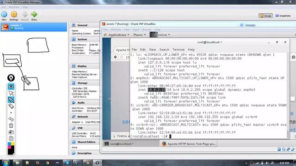
Task: Open the terminal Help menu
Action: coord(191,49)
